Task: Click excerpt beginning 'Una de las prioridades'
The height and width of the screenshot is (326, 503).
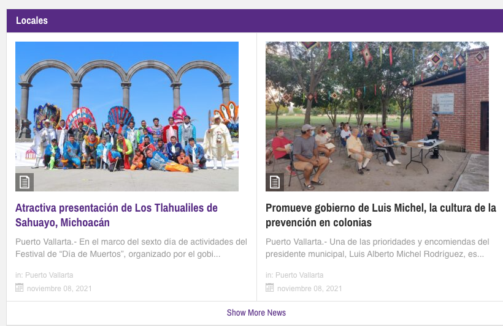Action: [x=377, y=248]
